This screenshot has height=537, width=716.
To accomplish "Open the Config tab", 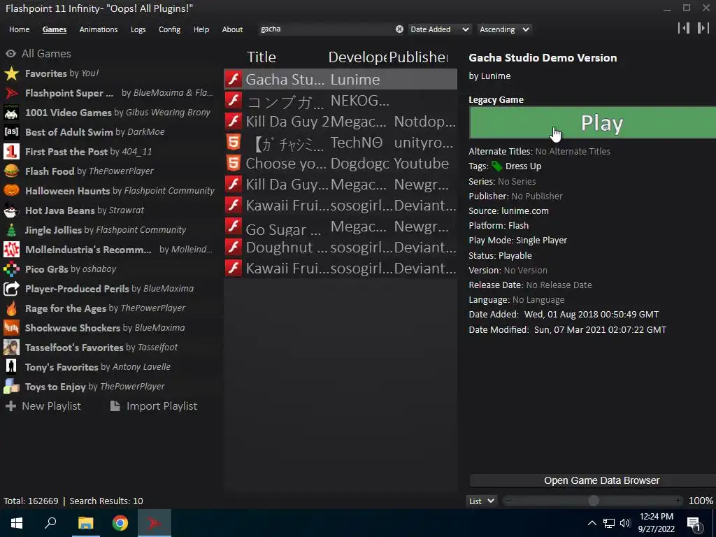I will coord(169,29).
